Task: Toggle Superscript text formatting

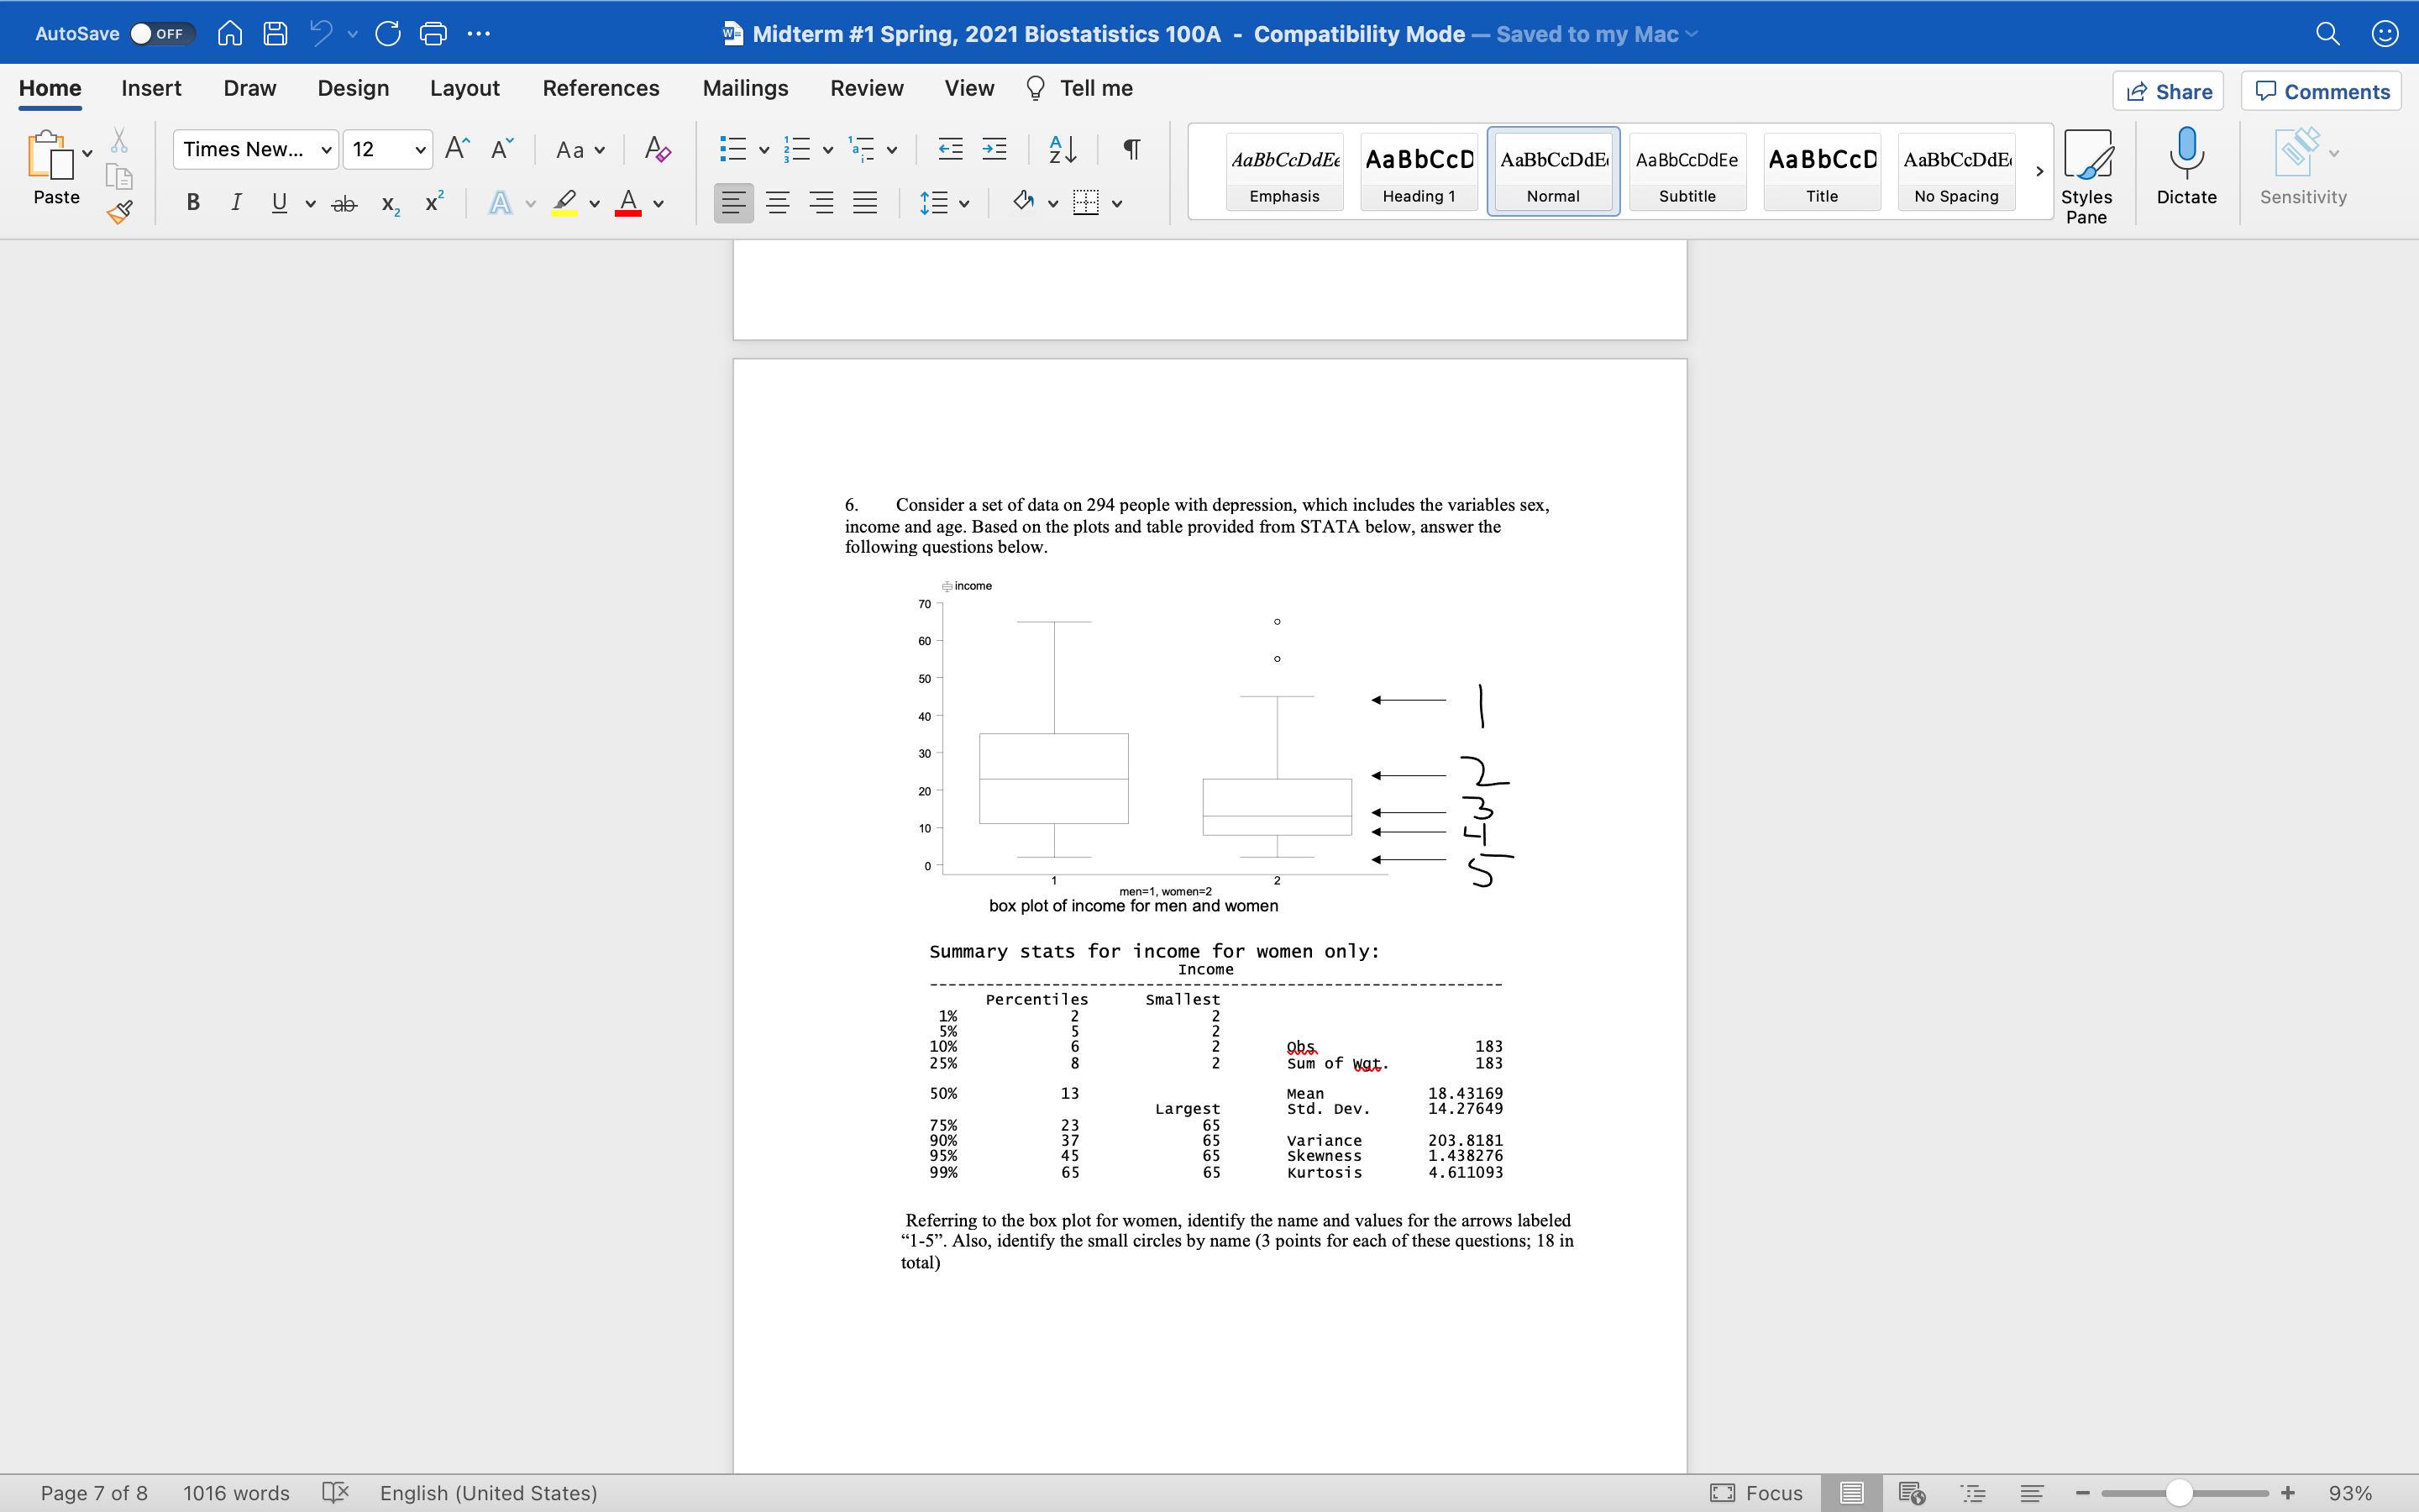Action: coord(430,204)
